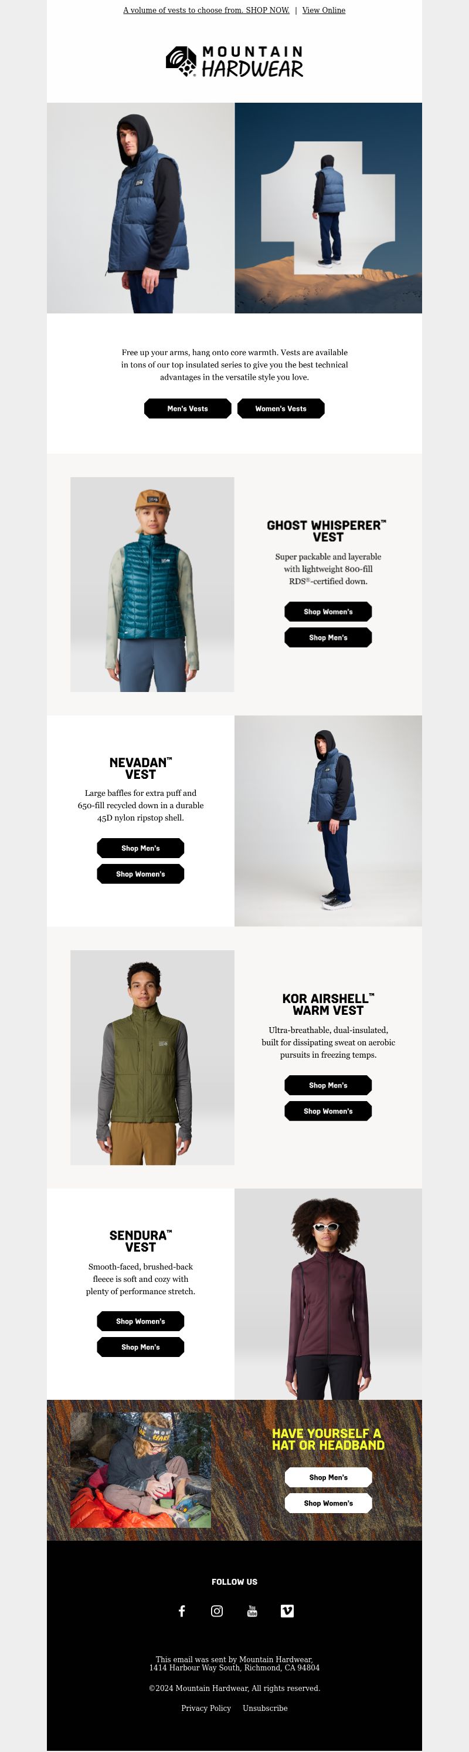Screen dimensions: 469x1752
Task: Shop Women's Ghost Whisperer Vest
Action: coord(328,612)
